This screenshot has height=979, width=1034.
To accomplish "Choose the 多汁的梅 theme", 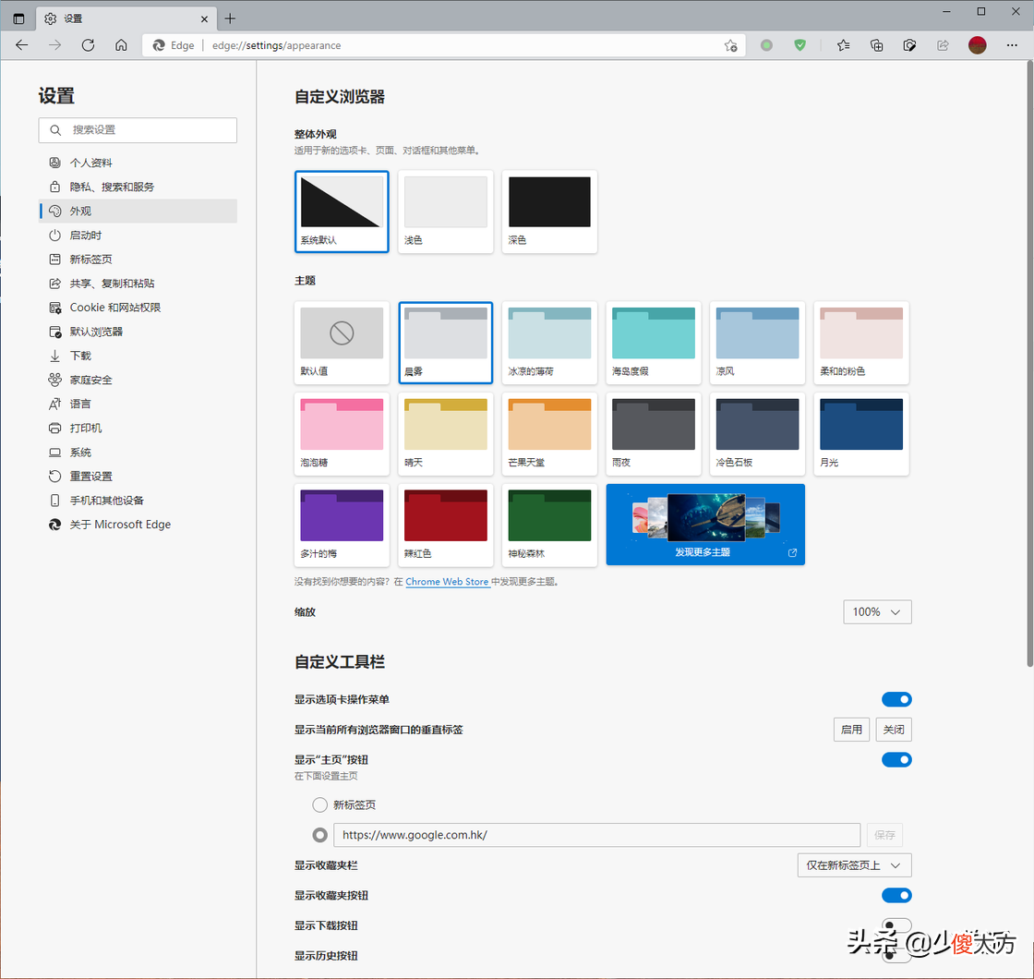I will (342, 525).
